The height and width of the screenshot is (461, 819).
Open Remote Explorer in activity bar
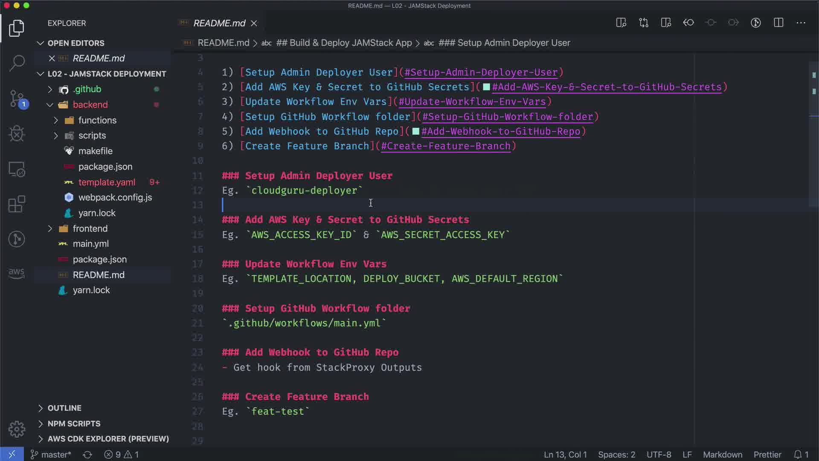tap(17, 169)
